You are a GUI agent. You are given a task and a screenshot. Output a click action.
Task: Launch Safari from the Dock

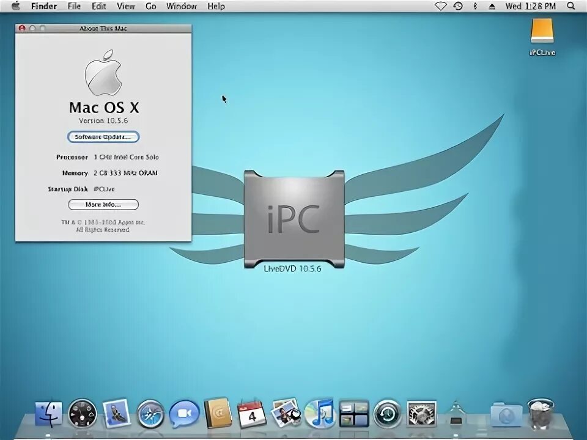tap(150, 414)
